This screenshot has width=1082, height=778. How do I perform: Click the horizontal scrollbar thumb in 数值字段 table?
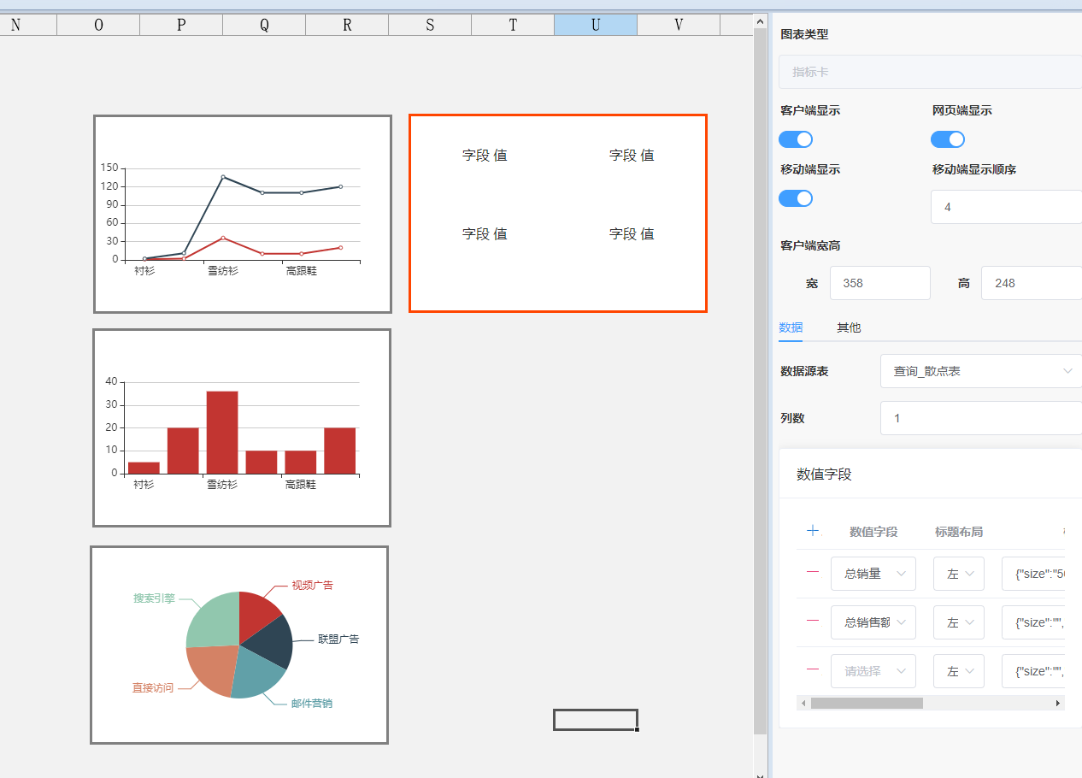point(867,703)
